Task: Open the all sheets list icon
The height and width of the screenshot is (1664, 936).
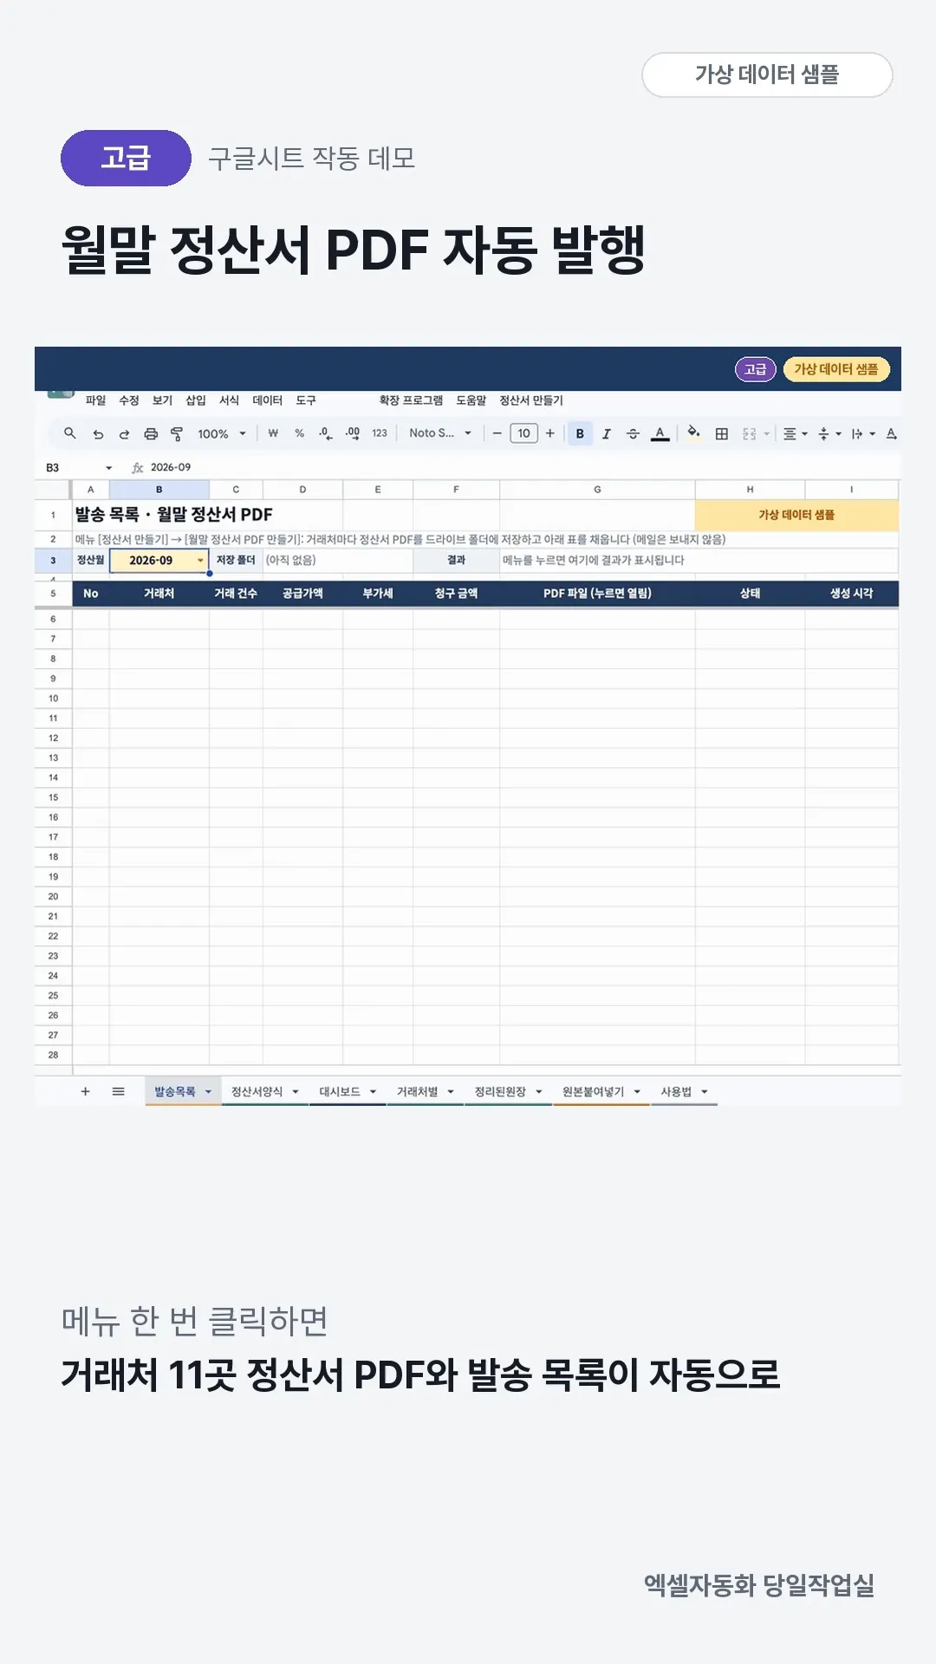Action: [119, 1091]
